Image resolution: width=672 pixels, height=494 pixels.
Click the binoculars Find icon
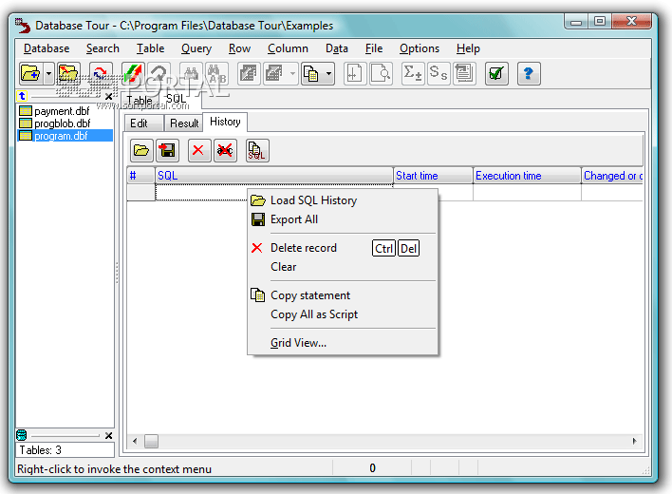pos(191,74)
